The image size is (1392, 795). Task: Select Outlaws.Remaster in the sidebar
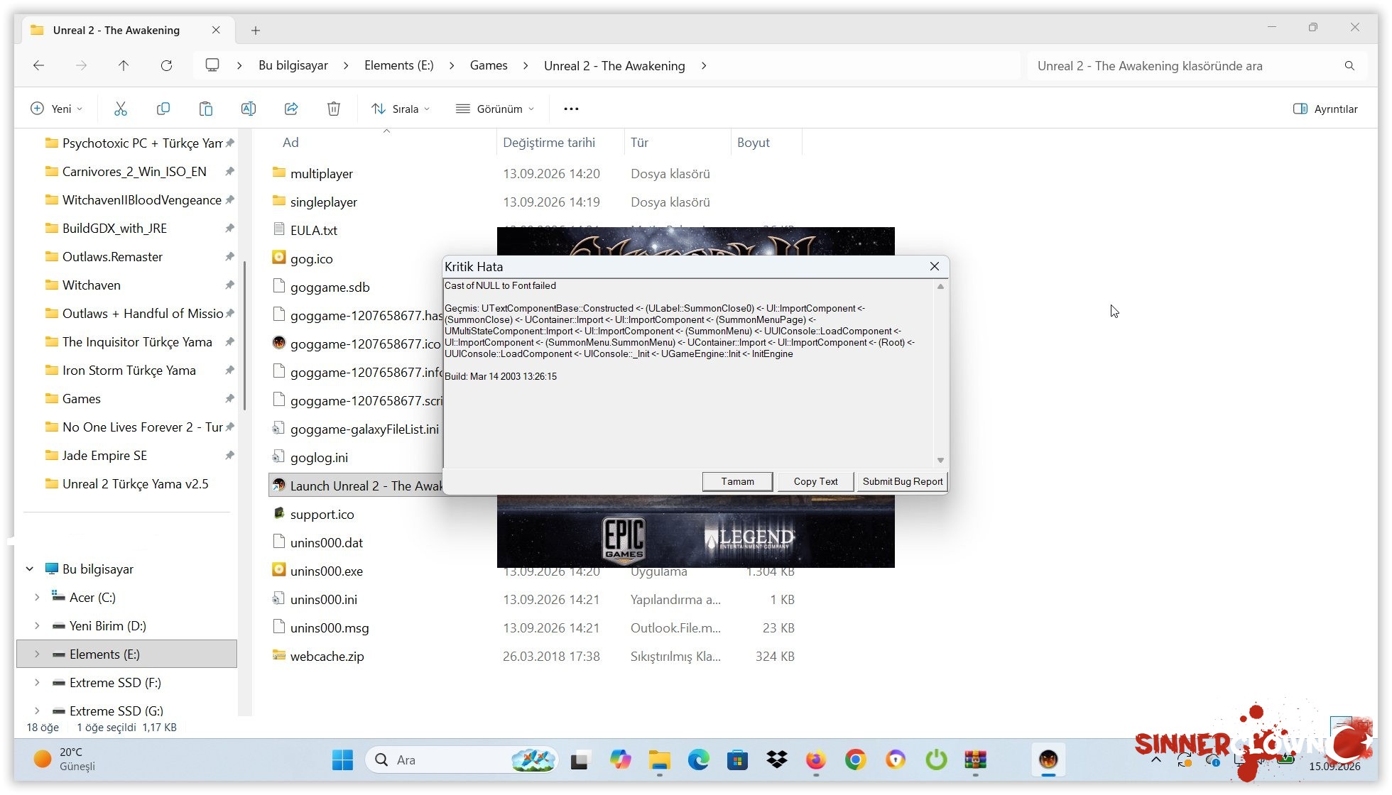[x=112, y=256]
